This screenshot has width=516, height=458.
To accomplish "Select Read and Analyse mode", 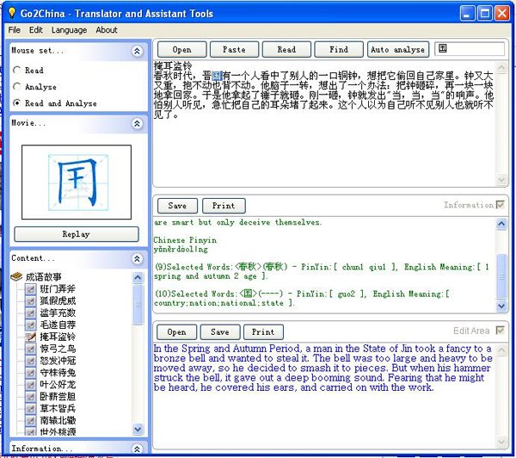I will click(x=16, y=102).
